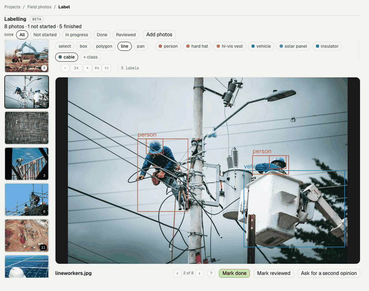Set zoom to 1:1
This screenshot has height=291, width=369.
(x=106, y=68)
